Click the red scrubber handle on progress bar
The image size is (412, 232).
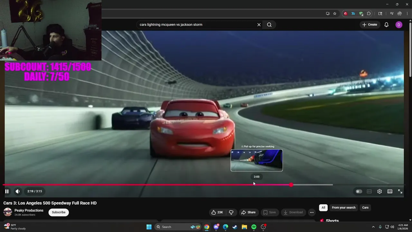tap(291, 185)
